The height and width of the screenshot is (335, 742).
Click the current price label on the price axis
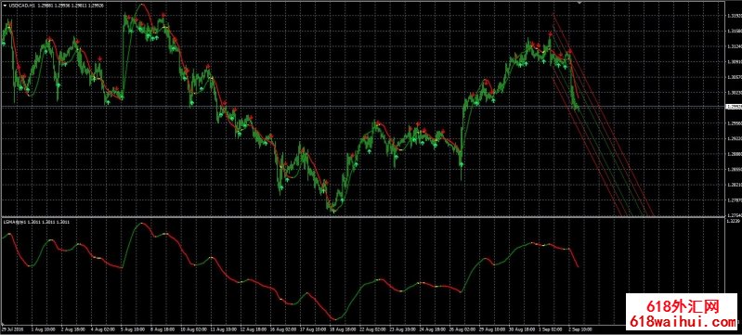tap(733, 107)
